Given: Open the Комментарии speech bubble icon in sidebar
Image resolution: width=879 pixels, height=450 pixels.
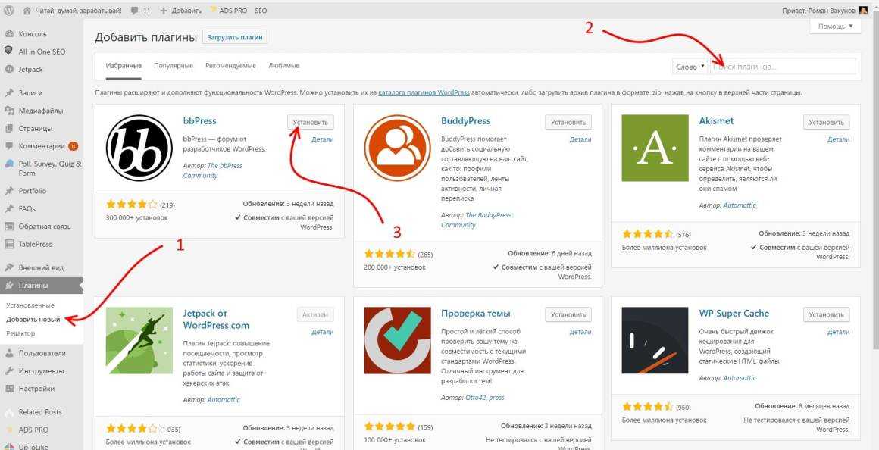Looking at the screenshot, I should [9, 146].
